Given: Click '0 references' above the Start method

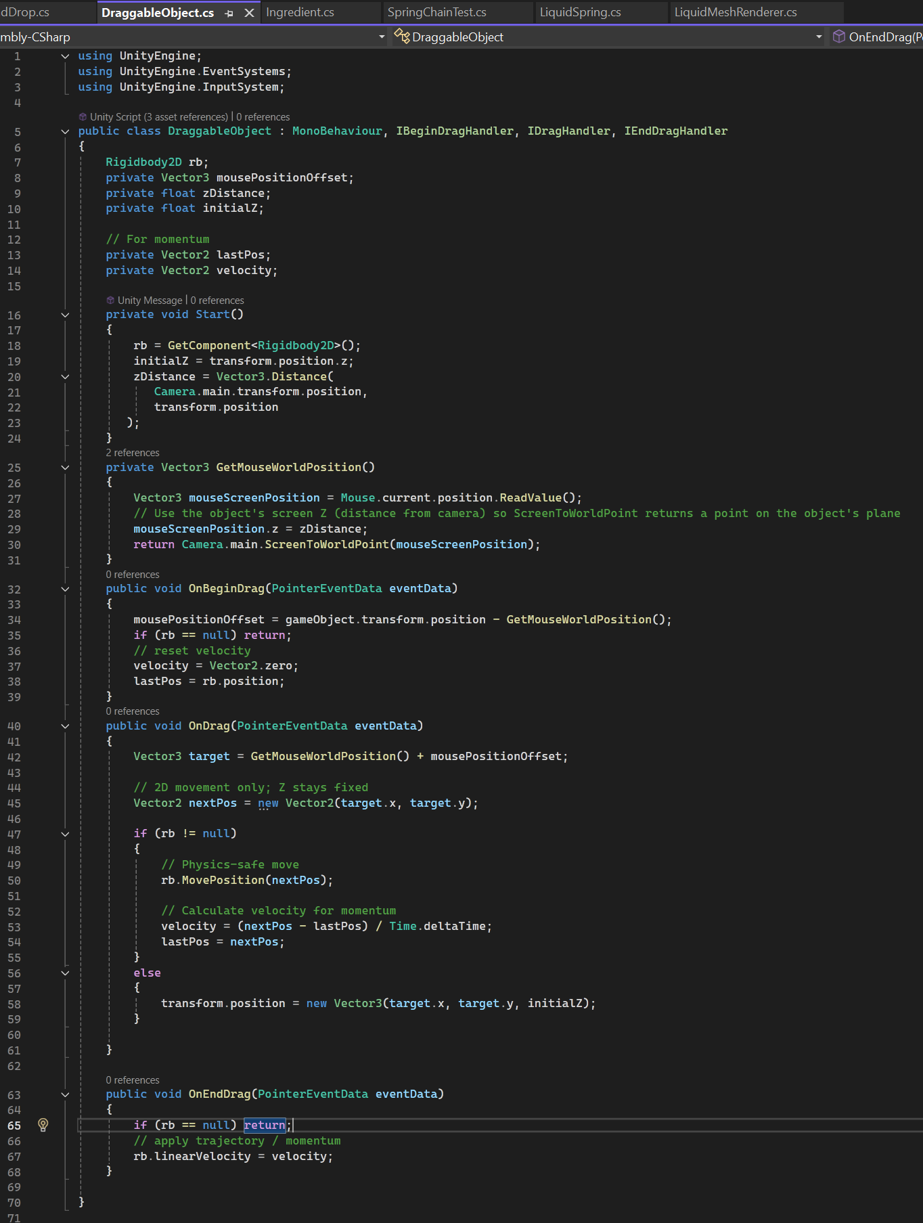Looking at the screenshot, I should (x=217, y=301).
